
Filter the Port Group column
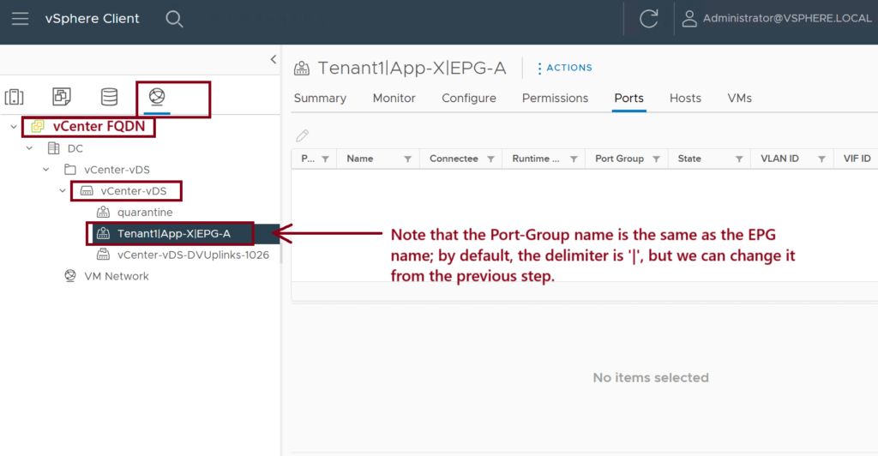click(656, 159)
